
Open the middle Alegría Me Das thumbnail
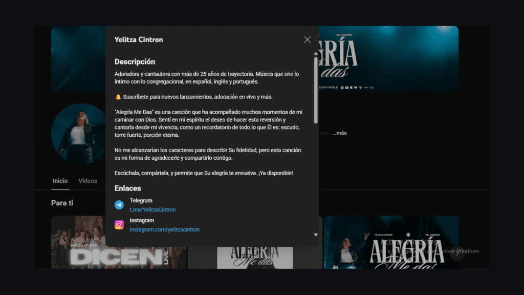pyautogui.click(x=255, y=258)
